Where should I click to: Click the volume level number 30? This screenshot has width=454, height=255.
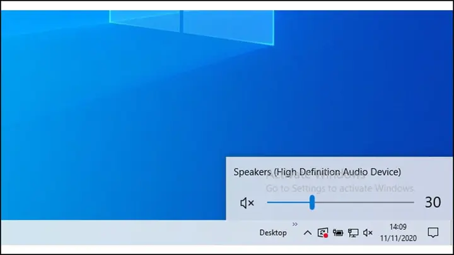point(433,202)
